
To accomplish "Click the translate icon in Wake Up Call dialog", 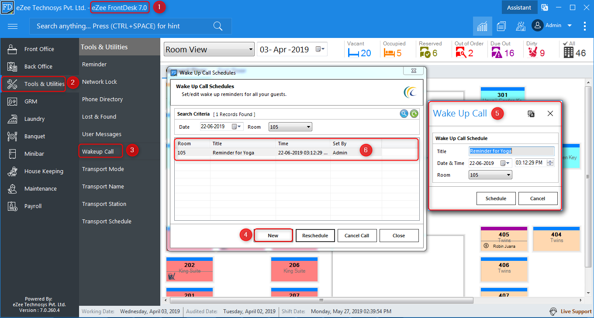I will click(531, 113).
